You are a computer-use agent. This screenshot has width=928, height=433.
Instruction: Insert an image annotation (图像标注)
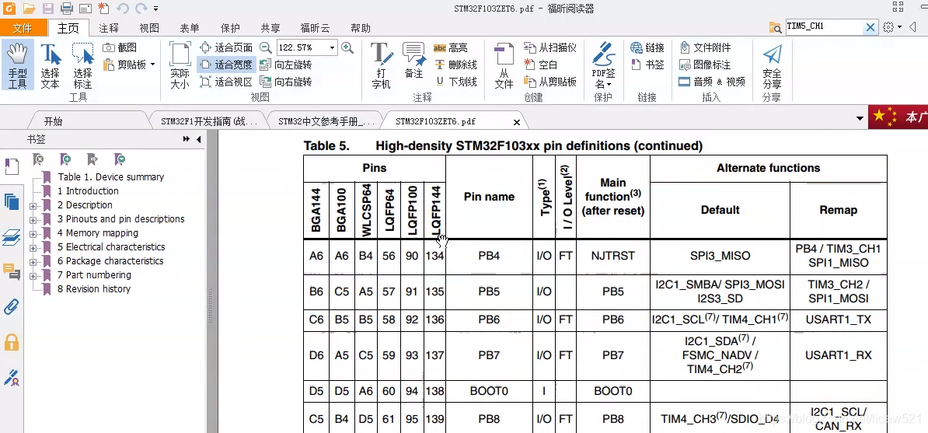point(706,65)
